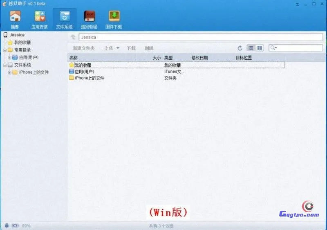Screen dimensions: 327x230
Task: Switch to the 文件系统 tab
Action: tap(65, 19)
